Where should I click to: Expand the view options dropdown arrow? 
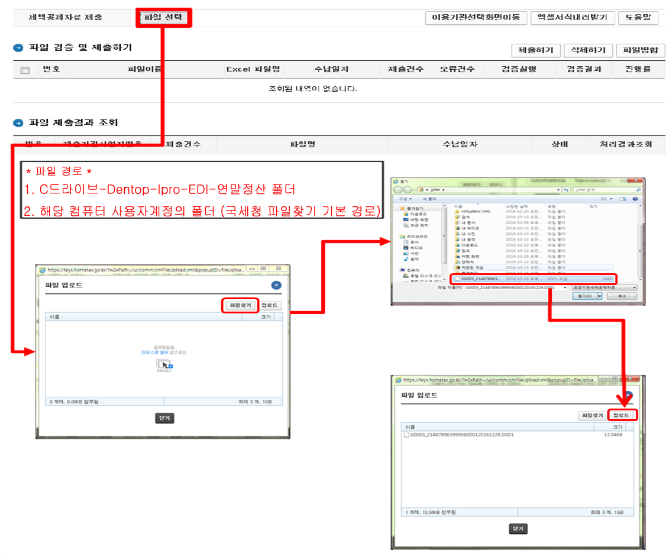point(612,199)
